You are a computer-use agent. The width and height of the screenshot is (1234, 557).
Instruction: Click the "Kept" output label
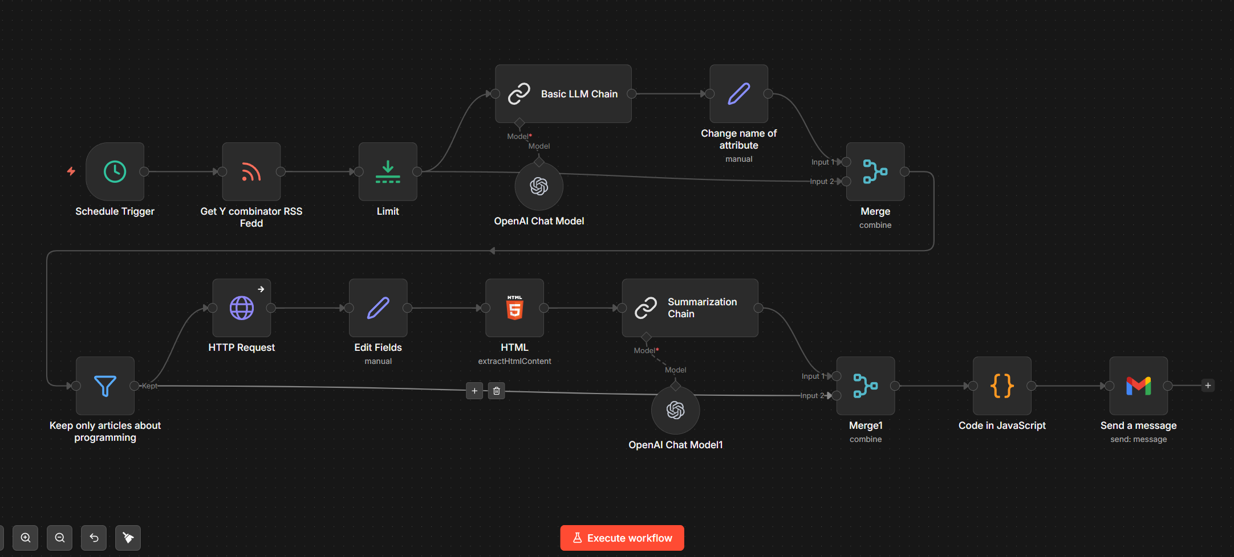click(x=150, y=386)
